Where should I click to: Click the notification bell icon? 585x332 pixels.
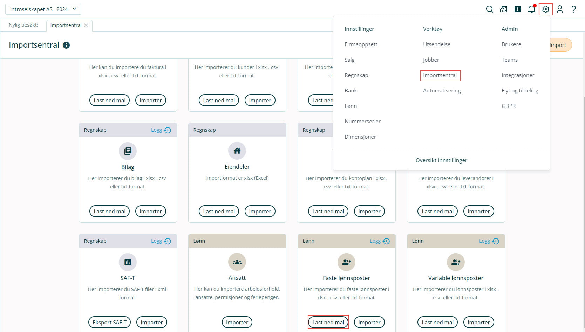pos(531,9)
